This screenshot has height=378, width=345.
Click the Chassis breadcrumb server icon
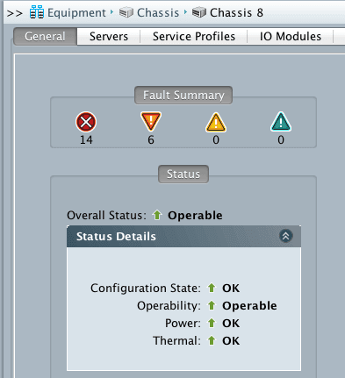(x=126, y=12)
